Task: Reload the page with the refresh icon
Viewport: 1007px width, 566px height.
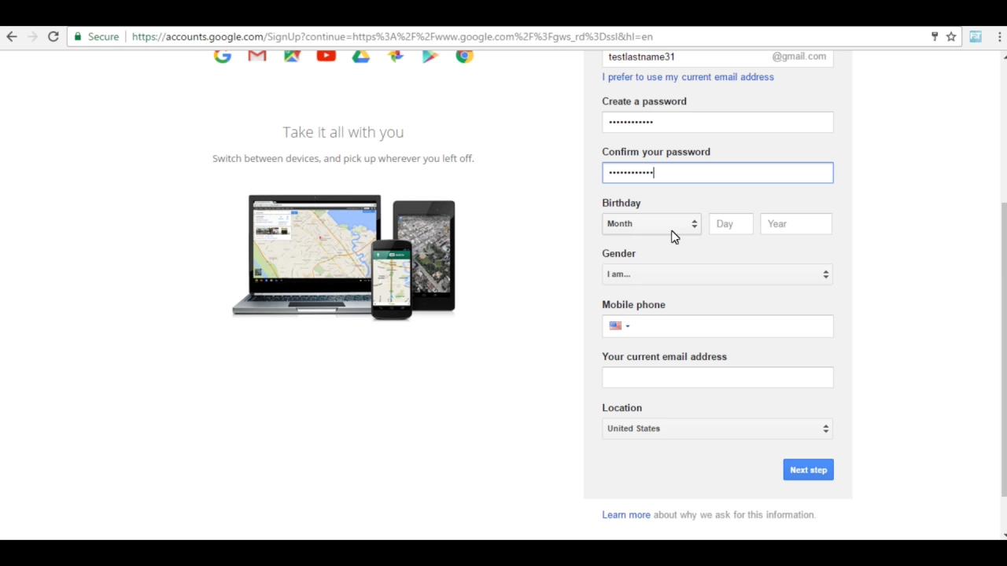Action: click(x=53, y=36)
